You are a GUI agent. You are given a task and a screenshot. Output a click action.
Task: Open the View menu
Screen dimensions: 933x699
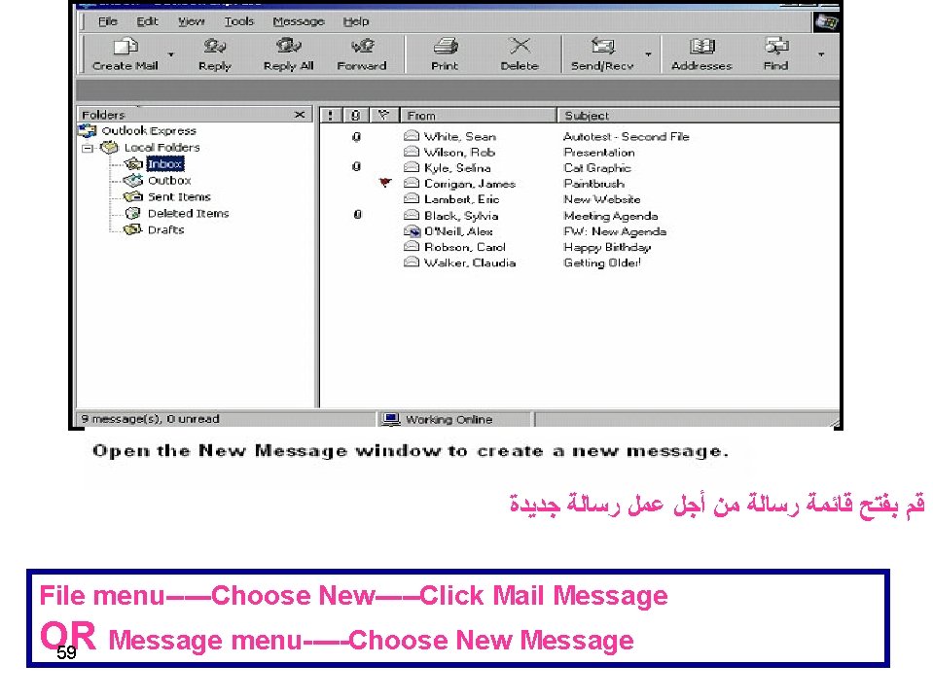pos(191,21)
